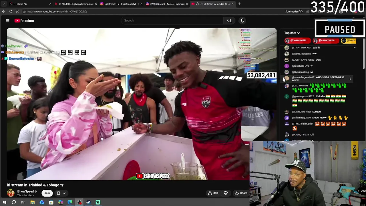The width and height of the screenshot is (366, 206).
Task: Click the search magnifier button
Action: (229, 21)
